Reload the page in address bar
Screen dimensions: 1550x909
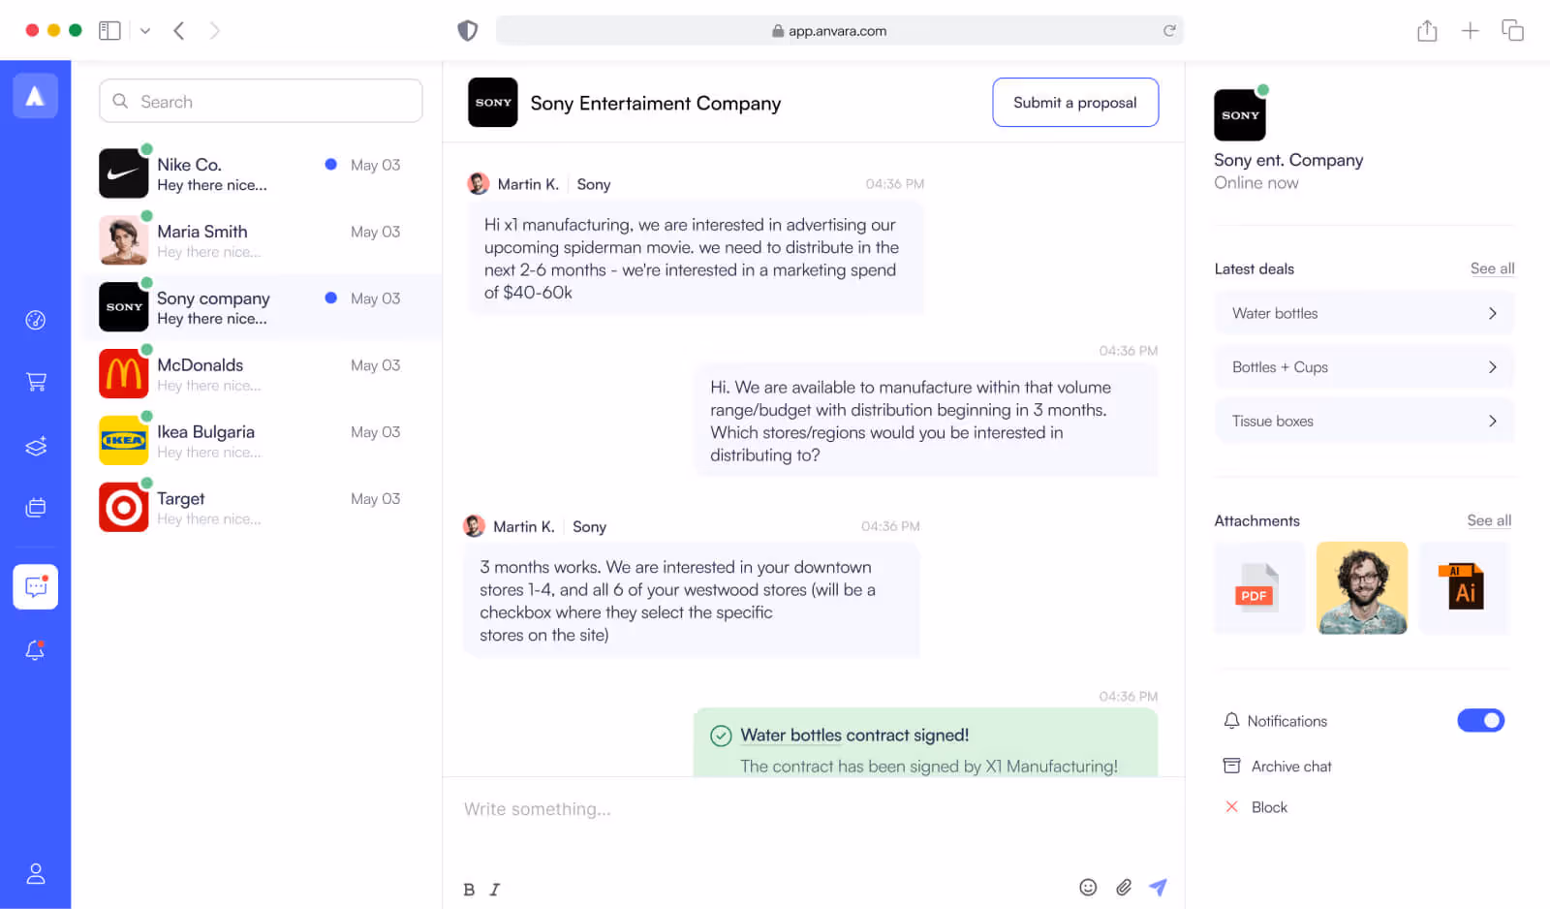coord(1169,30)
